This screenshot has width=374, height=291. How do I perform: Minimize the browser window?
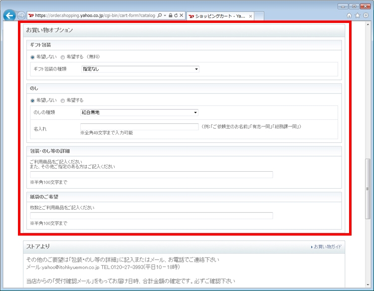pyautogui.click(x=343, y=6)
